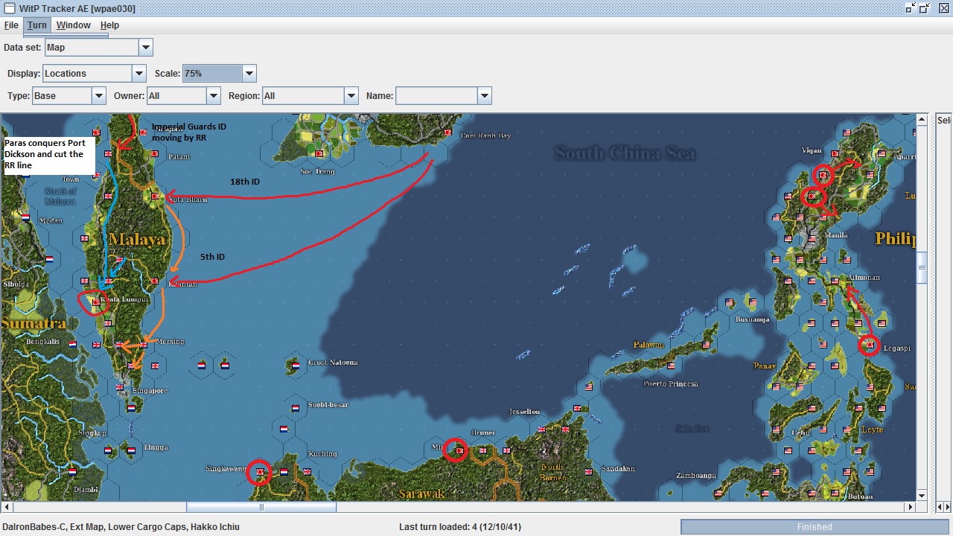Select the US flag left of Atimonan
Screen dimensions: 953x536
coord(835,281)
